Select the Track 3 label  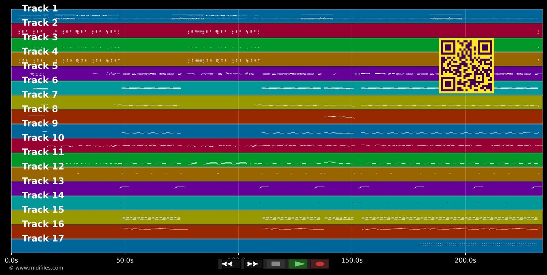pos(40,37)
